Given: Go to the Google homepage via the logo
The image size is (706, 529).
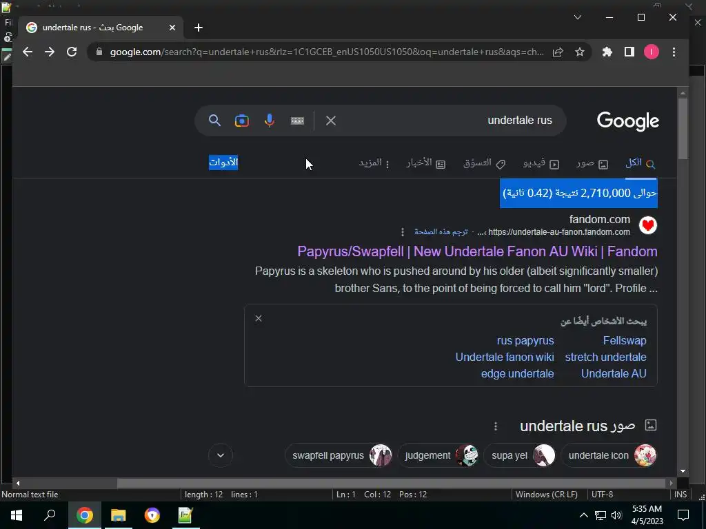Looking at the screenshot, I should click(x=628, y=121).
